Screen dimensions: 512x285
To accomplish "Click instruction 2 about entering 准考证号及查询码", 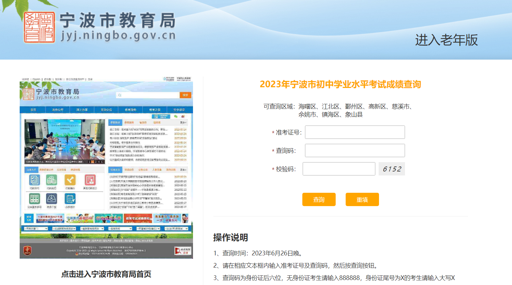I will coord(297,266).
